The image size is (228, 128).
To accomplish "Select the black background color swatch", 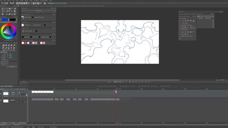I will point(12,20).
